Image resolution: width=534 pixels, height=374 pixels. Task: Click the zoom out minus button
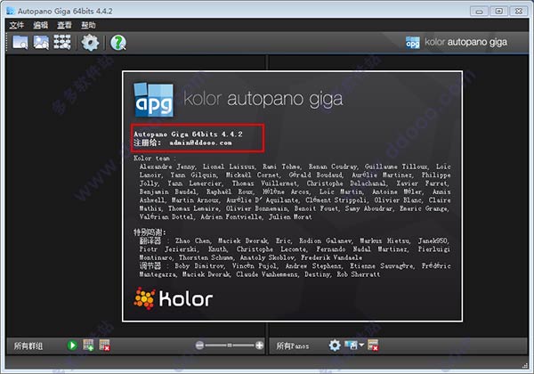(x=200, y=346)
